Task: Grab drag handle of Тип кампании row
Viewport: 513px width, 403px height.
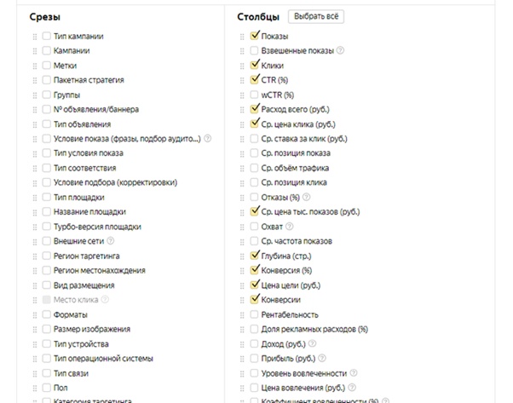Action: [35, 37]
